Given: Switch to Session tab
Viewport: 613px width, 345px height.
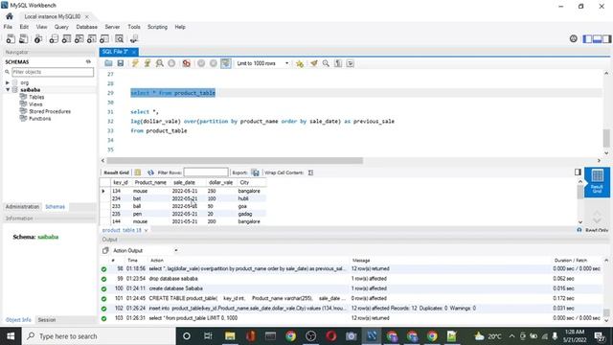Looking at the screenshot, I should (x=47, y=319).
